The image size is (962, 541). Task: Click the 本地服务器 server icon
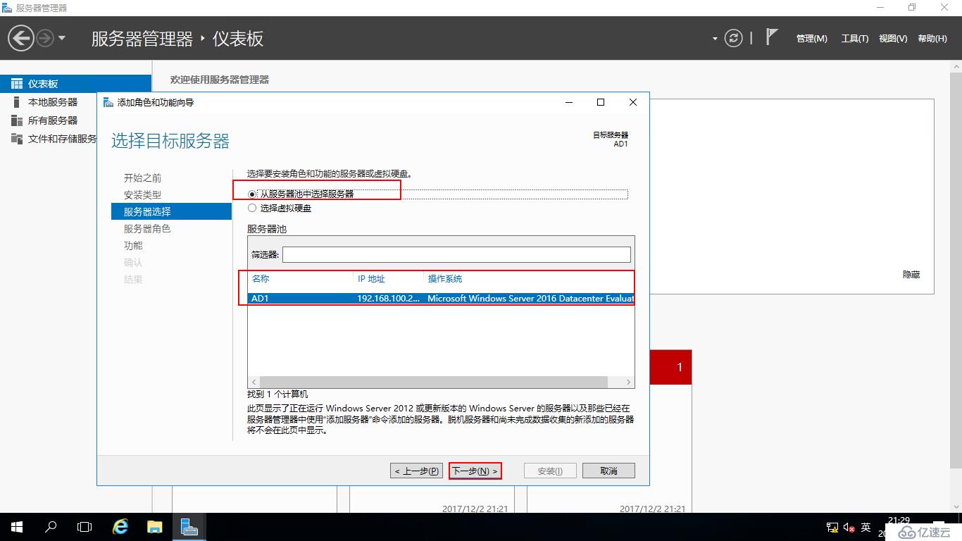coord(17,102)
